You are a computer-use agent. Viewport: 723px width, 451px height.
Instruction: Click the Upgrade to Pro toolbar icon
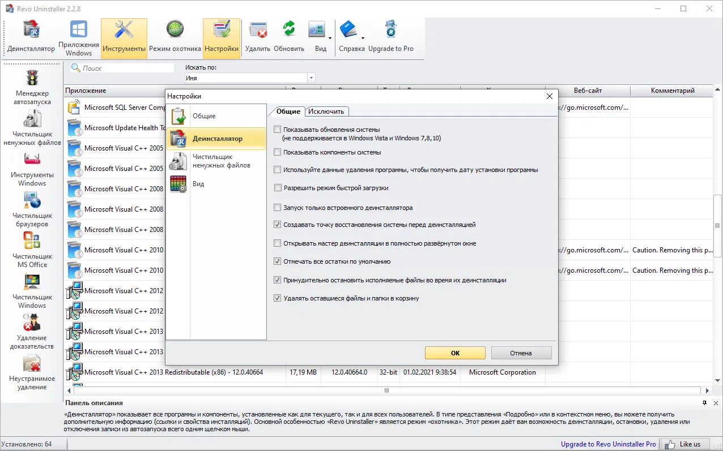tap(391, 37)
